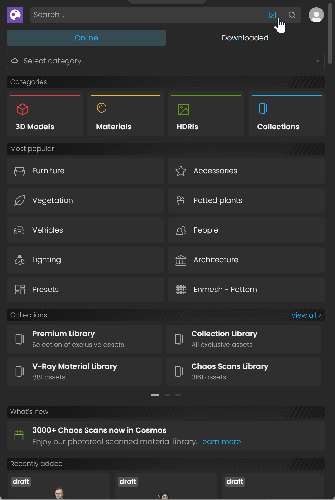Click the Presets layout icon
The image size is (335, 500).
tap(20, 290)
